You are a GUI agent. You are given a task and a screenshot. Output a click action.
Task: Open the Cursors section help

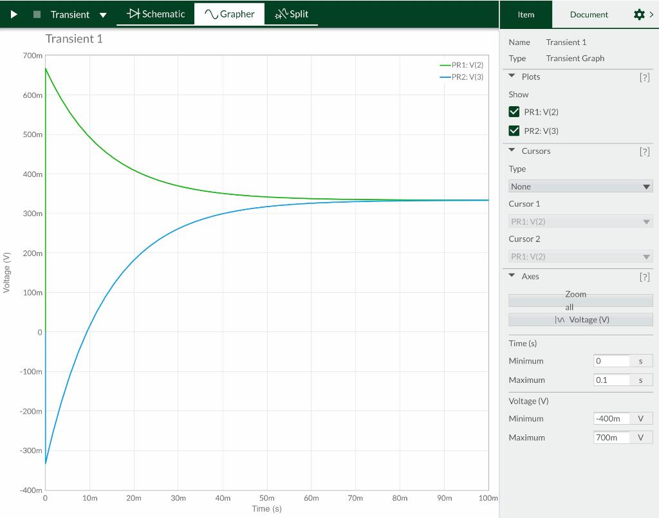point(645,151)
